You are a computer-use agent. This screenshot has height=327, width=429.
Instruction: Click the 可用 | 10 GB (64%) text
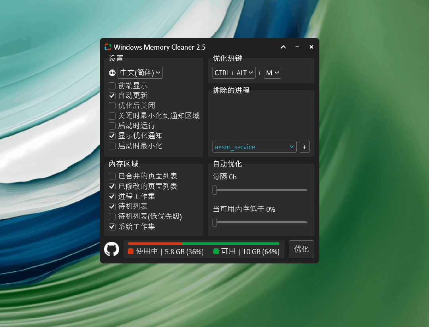pyautogui.click(x=250, y=252)
